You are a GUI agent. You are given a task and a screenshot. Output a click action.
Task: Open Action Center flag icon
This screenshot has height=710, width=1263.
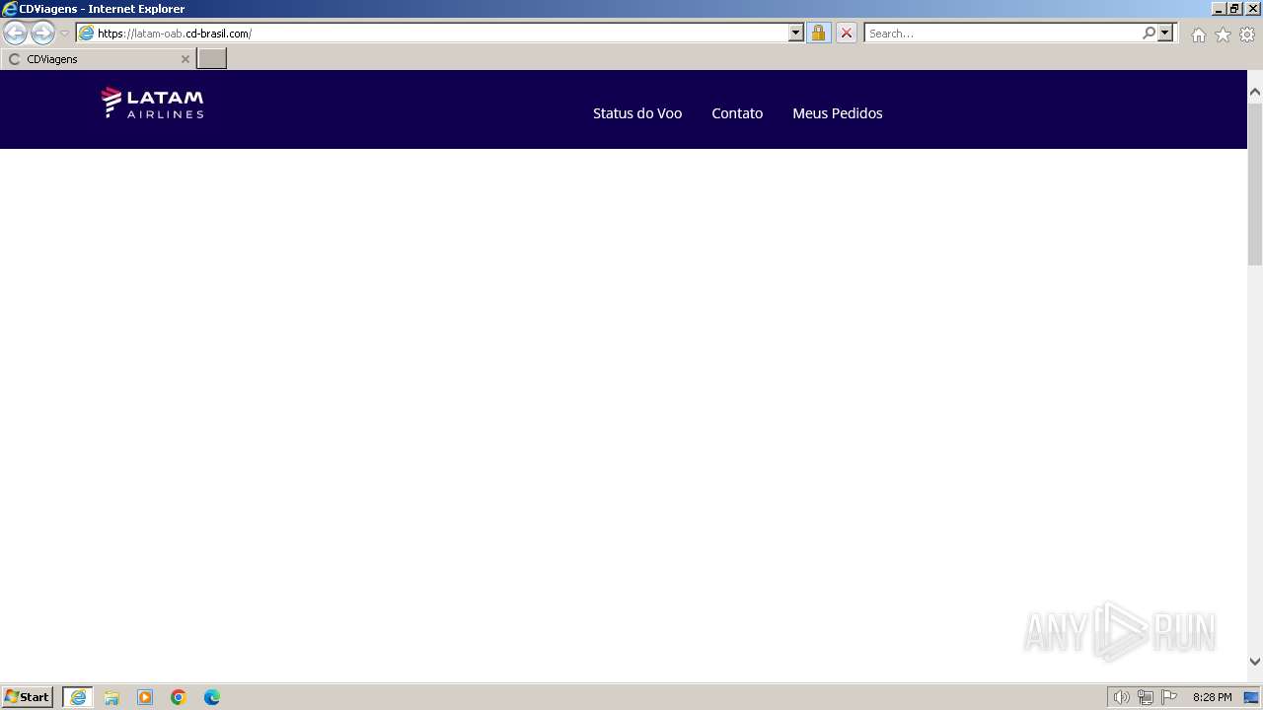coord(1169,697)
